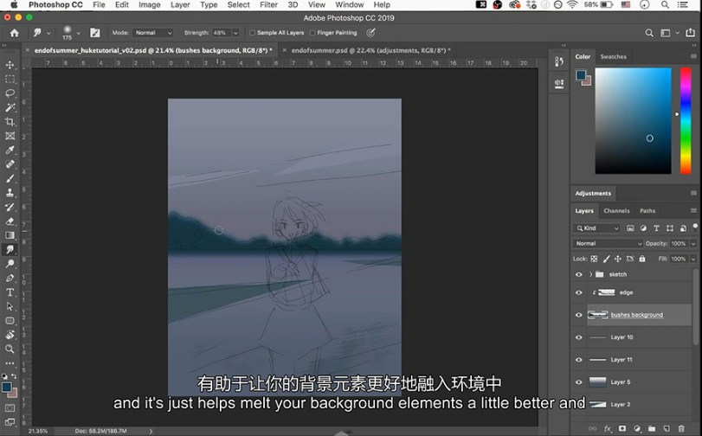This screenshot has width=702, height=436.
Task: Expand the sketch layer group
Action: pos(590,274)
